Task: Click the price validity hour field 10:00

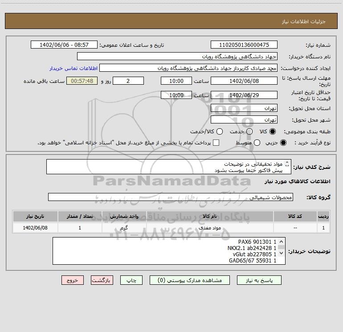Action: click(x=176, y=95)
